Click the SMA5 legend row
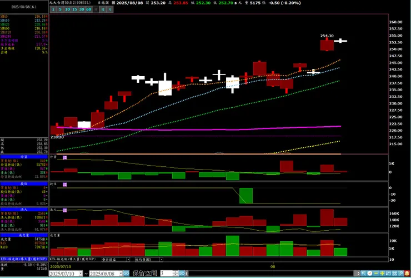This screenshot has width=411, height=278. click(x=24, y=17)
